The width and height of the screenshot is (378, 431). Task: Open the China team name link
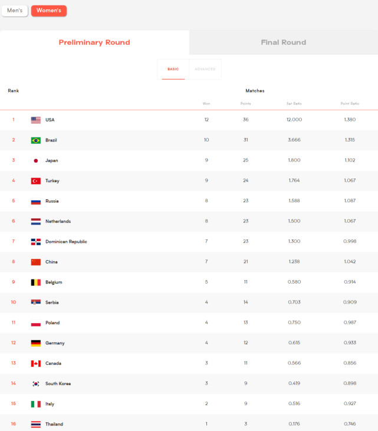coord(51,262)
